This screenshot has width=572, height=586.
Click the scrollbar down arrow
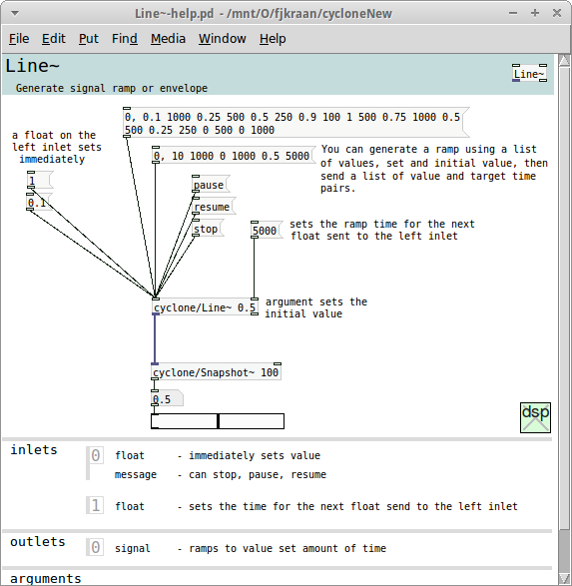pos(565,579)
